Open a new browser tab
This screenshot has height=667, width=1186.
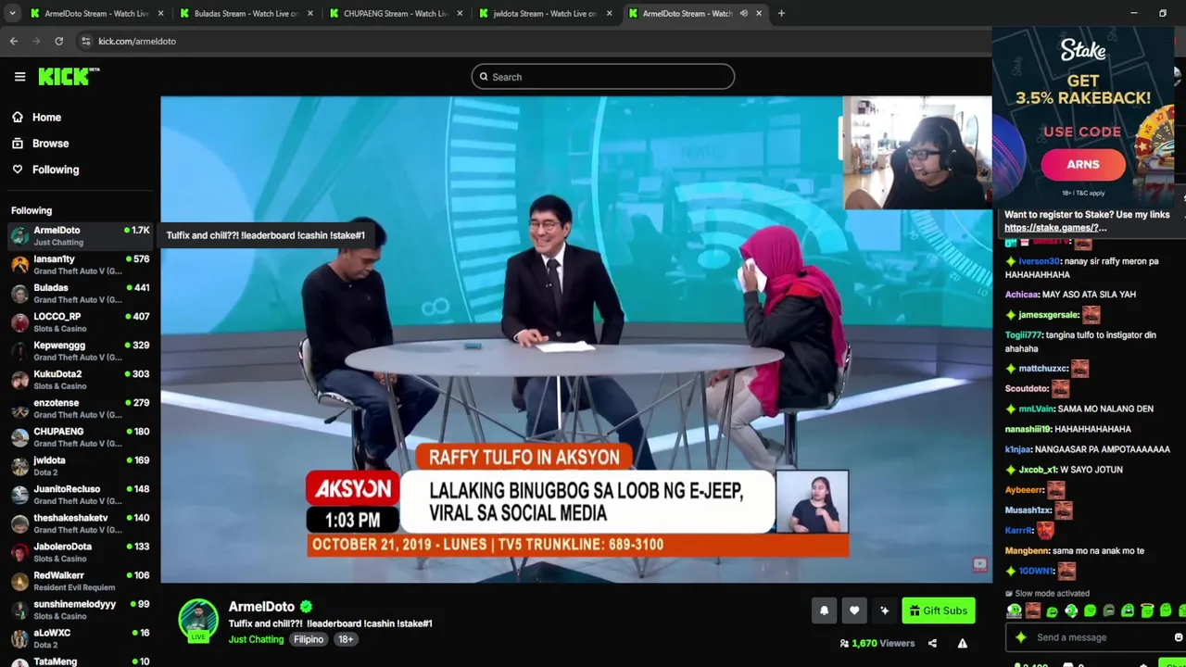[x=781, y=13]
